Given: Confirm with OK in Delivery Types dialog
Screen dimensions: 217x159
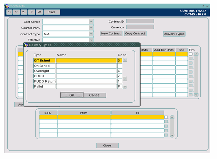Looking at the screenshot, I should (x=72, y=95).
